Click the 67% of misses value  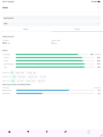click(99, 90)
